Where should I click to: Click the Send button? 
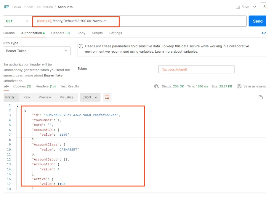click(x=257, y=21)
